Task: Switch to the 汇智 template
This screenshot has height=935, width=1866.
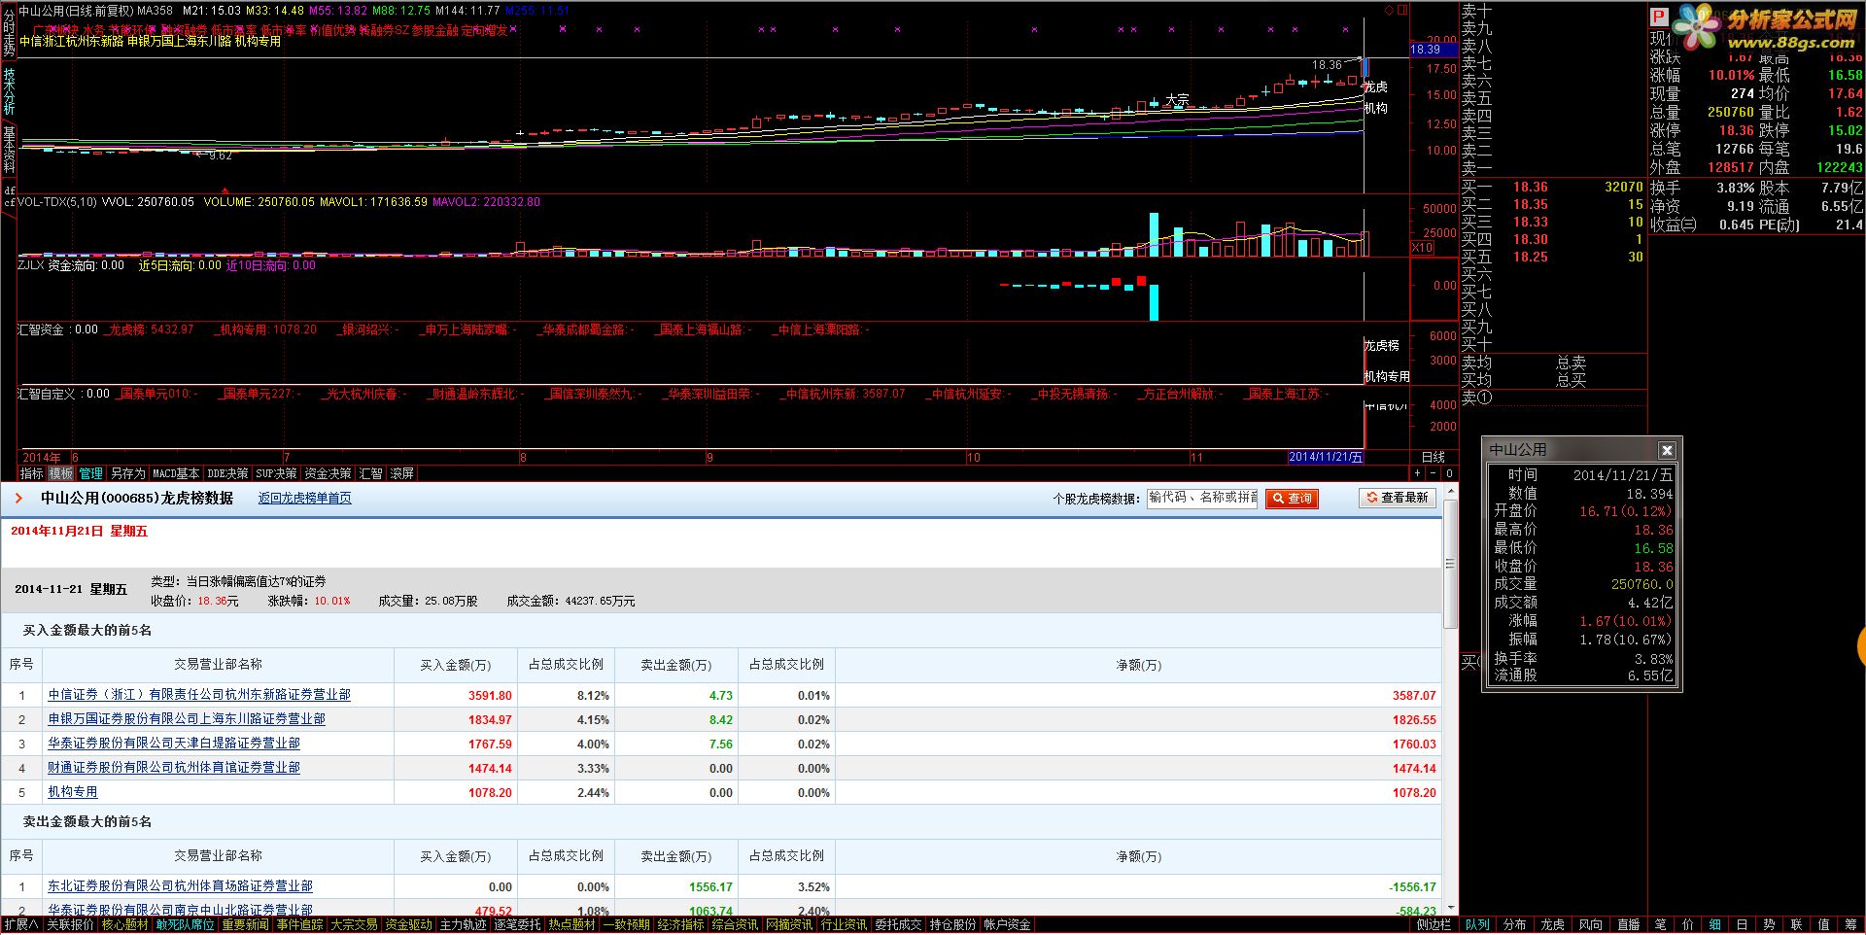Action: (x=371, y=473)
